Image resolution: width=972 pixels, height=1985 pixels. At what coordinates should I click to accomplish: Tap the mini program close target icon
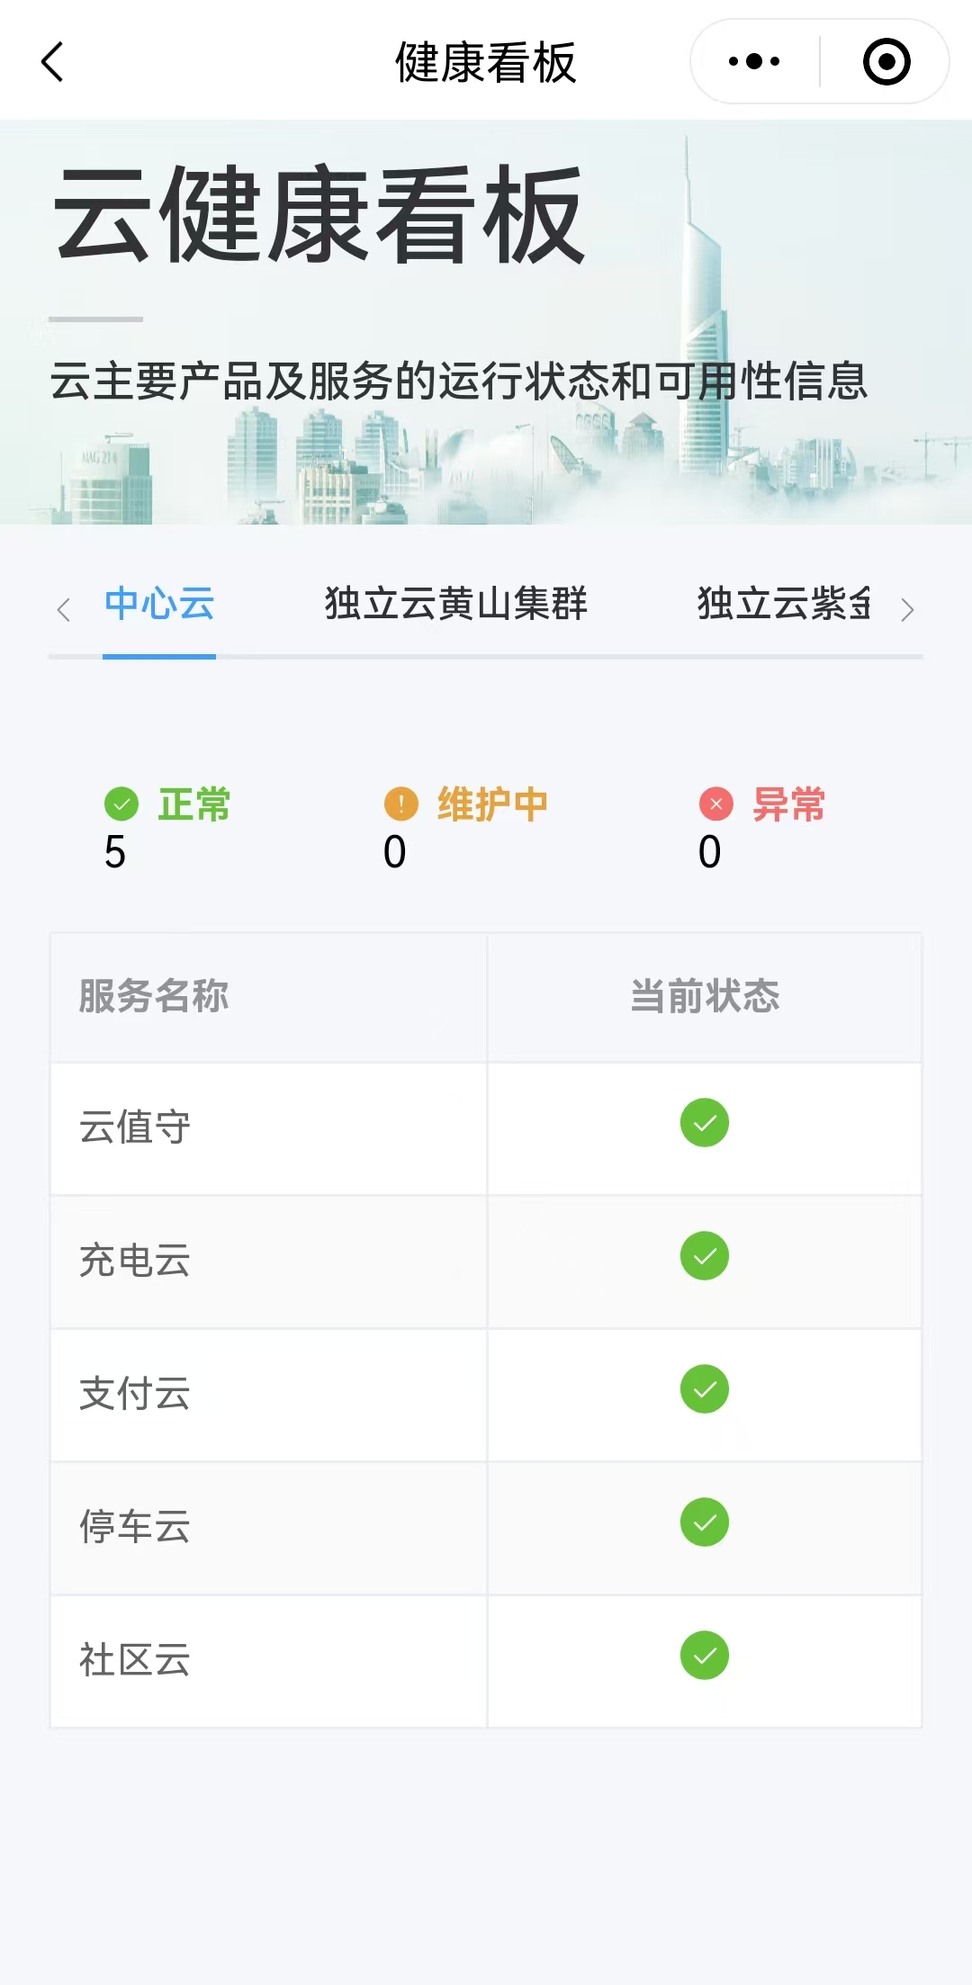point(886,62)
